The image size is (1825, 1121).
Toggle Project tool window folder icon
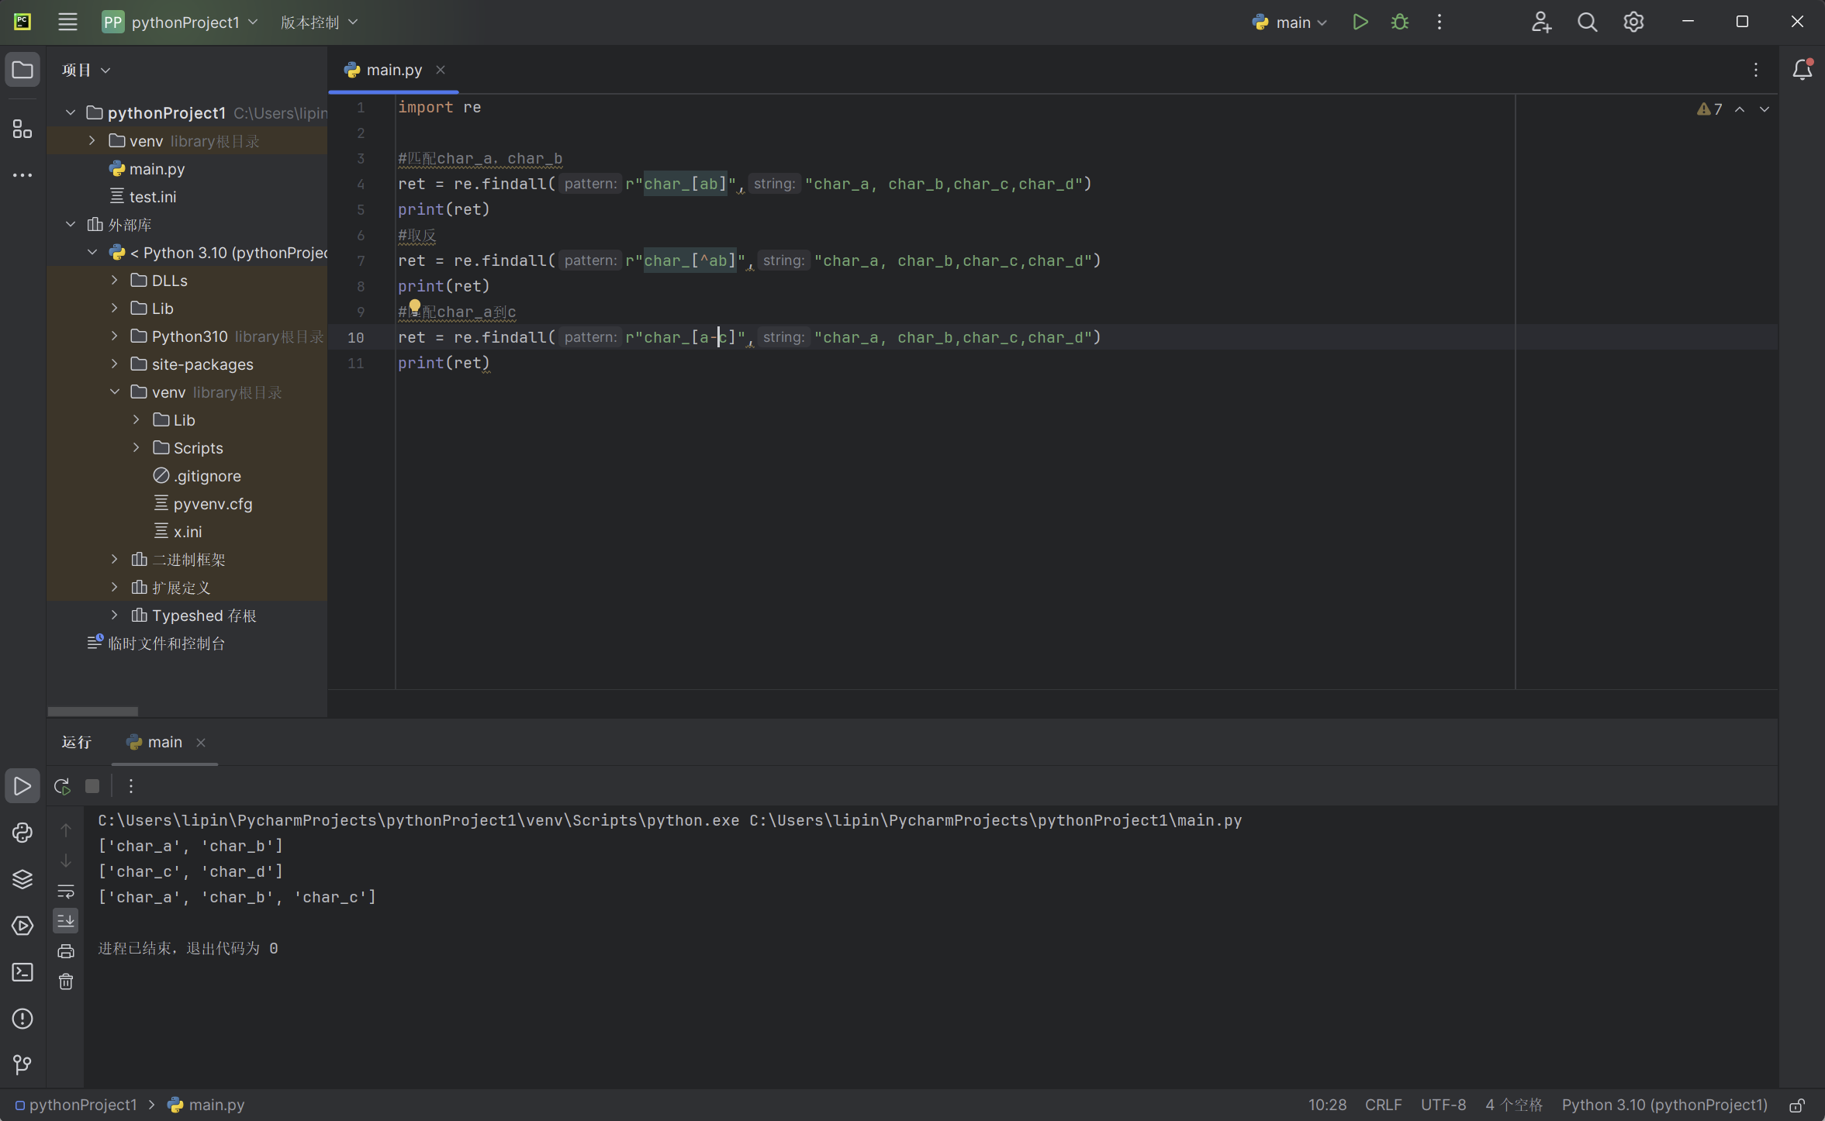(22, 70)
